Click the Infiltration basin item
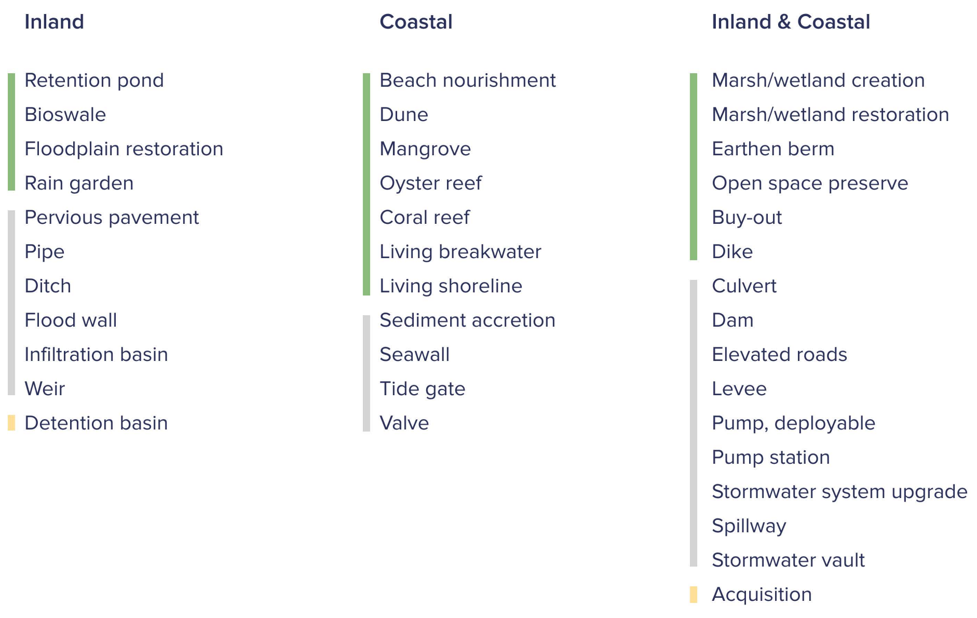The image size is (977, 618). click(x=96, y=355)
